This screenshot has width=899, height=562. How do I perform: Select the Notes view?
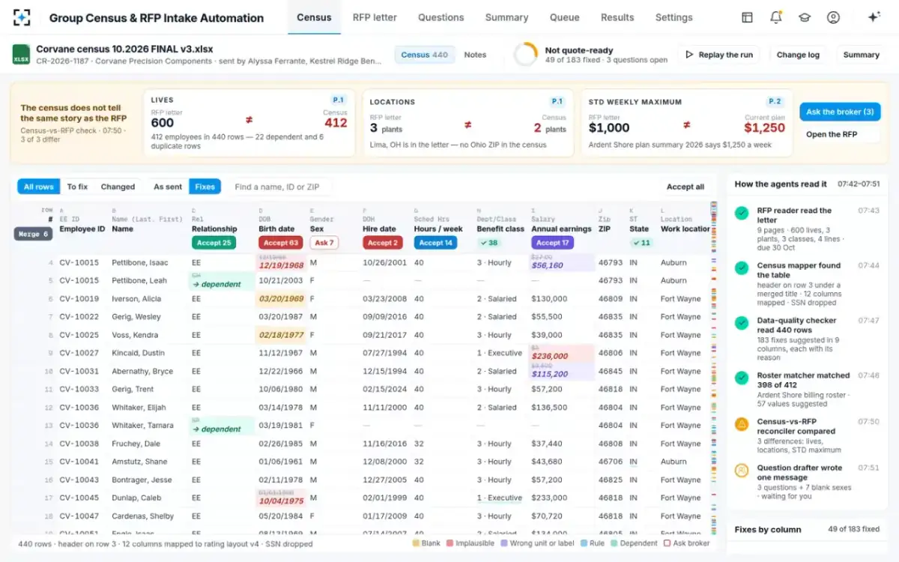click(x=475, y=55)
